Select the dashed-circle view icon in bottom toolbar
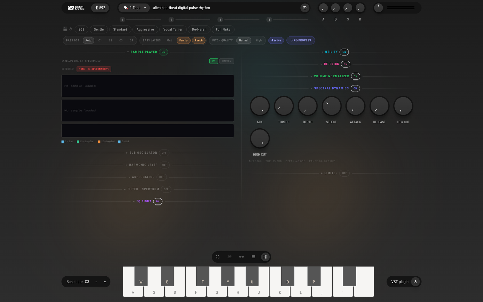This screenshot has width=483, height=302. click(x=217, y=257)
